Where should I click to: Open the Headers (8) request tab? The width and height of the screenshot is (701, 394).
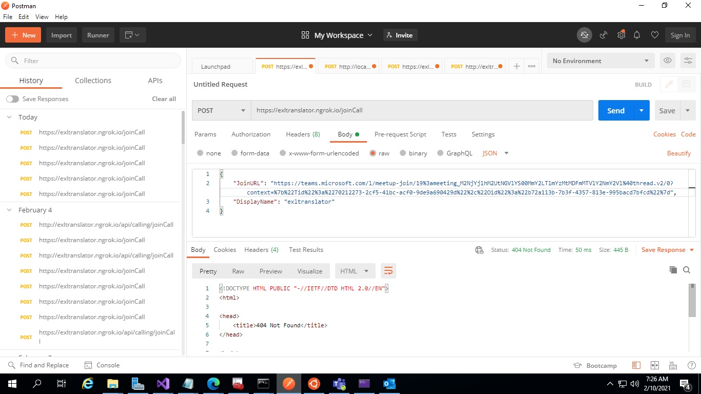click(303, 134)
